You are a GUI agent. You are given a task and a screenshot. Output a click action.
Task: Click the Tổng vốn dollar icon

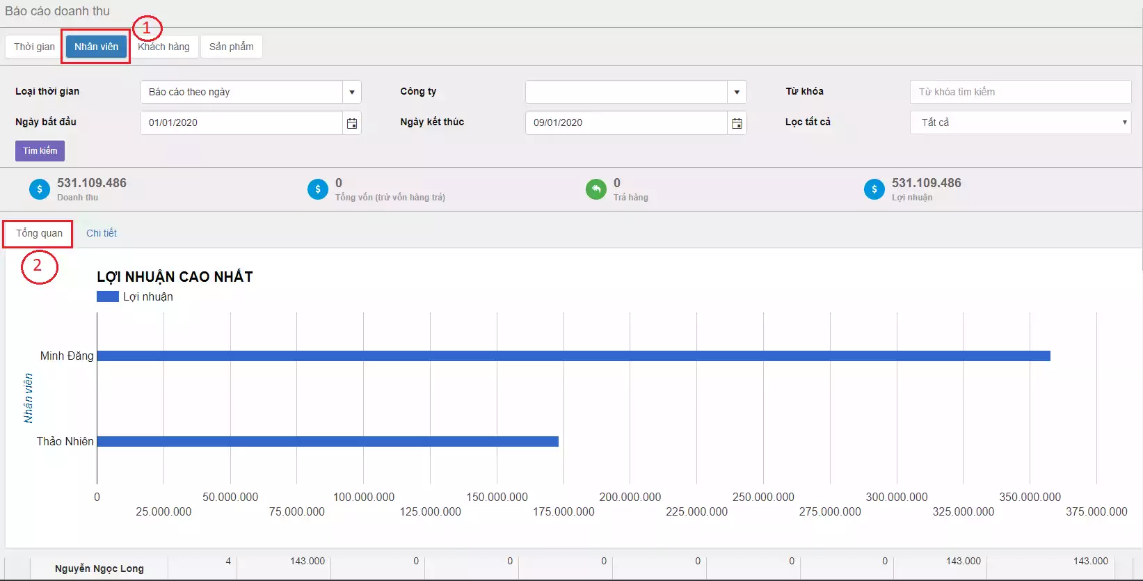(x=318, y=189)
